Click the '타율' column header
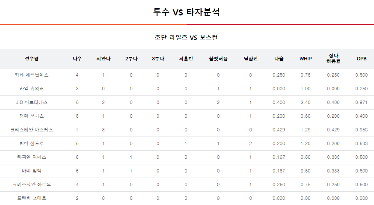374x205 pixels. pyautogui.click(x=279, y=59)
